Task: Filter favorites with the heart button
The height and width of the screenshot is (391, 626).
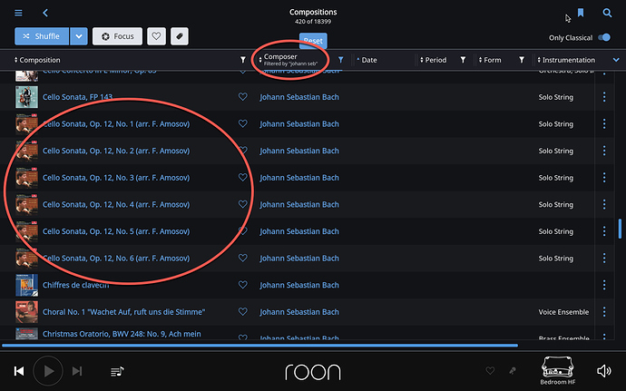Action: [156, 36]
